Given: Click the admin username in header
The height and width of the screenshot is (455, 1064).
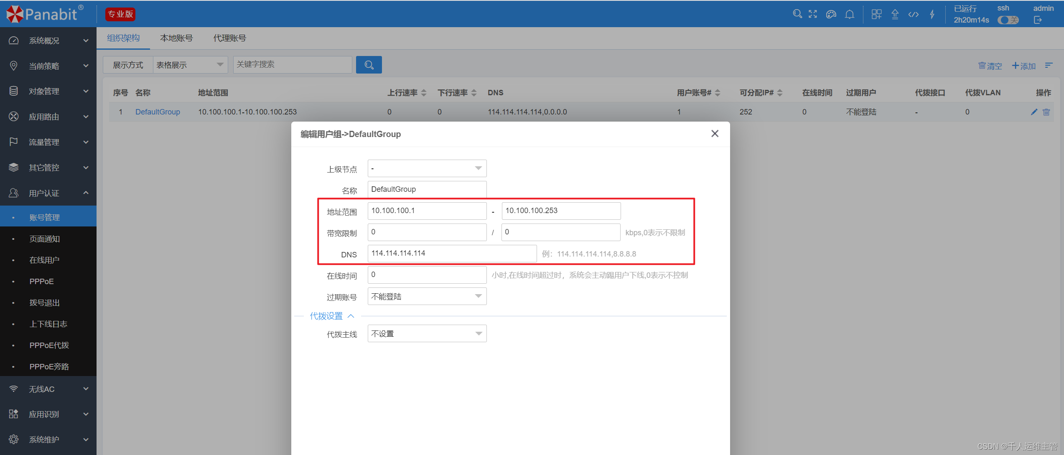Looking at the screenshot, I should point(1044,8).
